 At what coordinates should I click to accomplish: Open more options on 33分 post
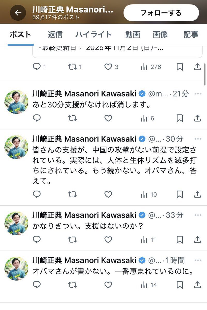tap(198, 215)
